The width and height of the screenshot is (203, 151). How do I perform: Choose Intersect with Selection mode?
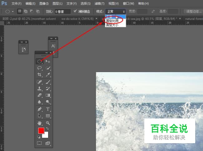point(38,11)
